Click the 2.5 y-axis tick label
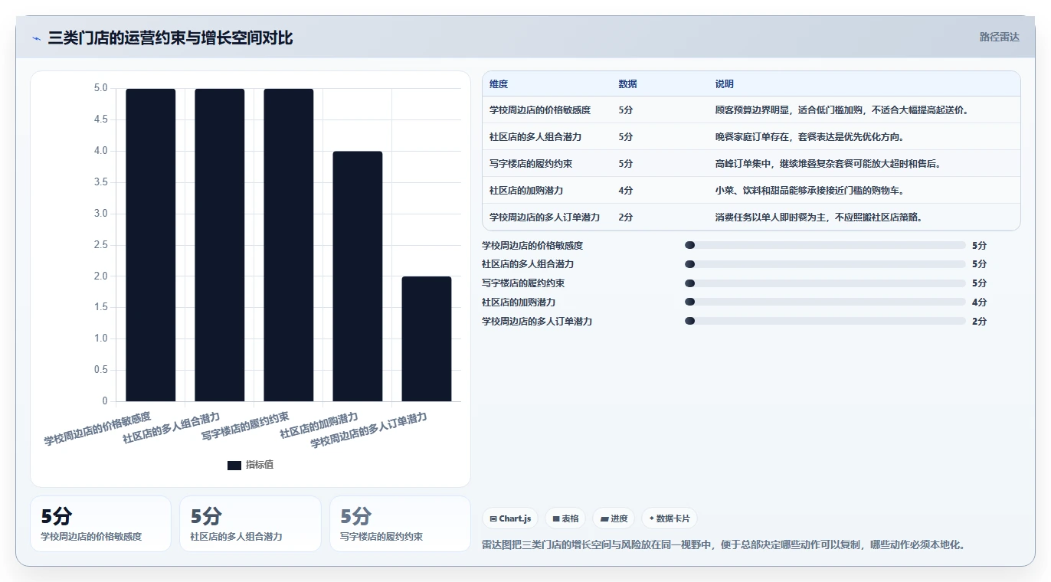 [x=100, y=245]
